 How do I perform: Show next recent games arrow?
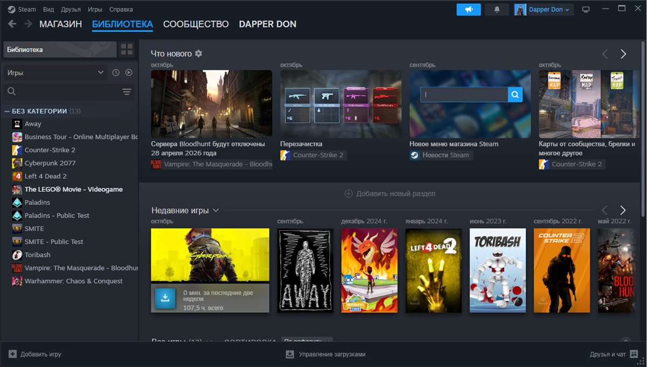(623, 210)
